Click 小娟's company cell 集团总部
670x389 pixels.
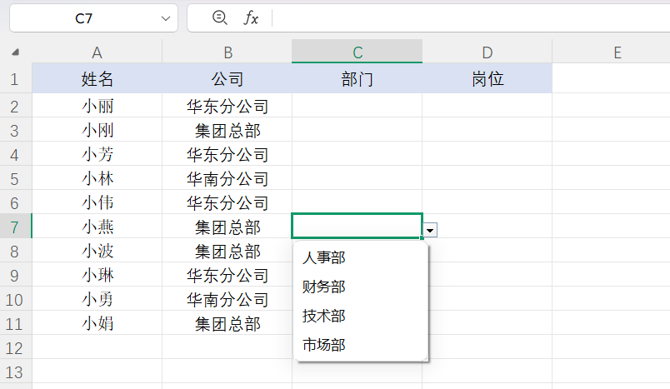(x=227, y=324)
